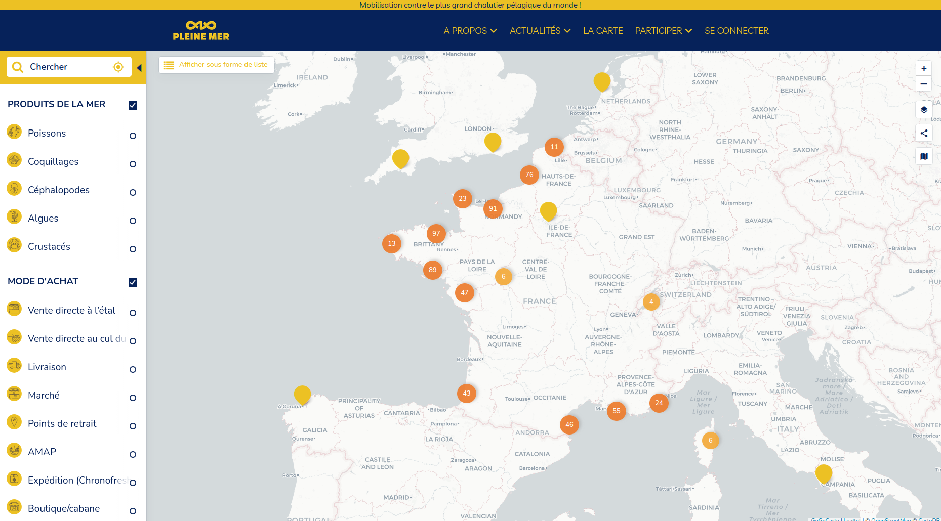Select LA CARTE in the navigation

click(603, 31)
